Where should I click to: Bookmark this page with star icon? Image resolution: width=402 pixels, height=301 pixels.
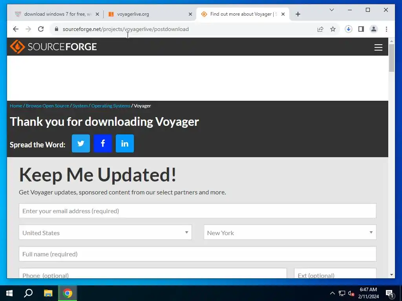333,29
